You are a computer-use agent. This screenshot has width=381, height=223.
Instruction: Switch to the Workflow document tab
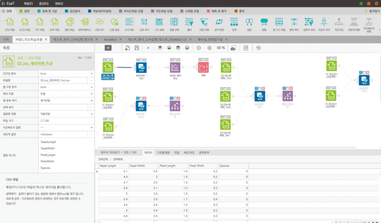pyautogui.click(x=110, y=39)
